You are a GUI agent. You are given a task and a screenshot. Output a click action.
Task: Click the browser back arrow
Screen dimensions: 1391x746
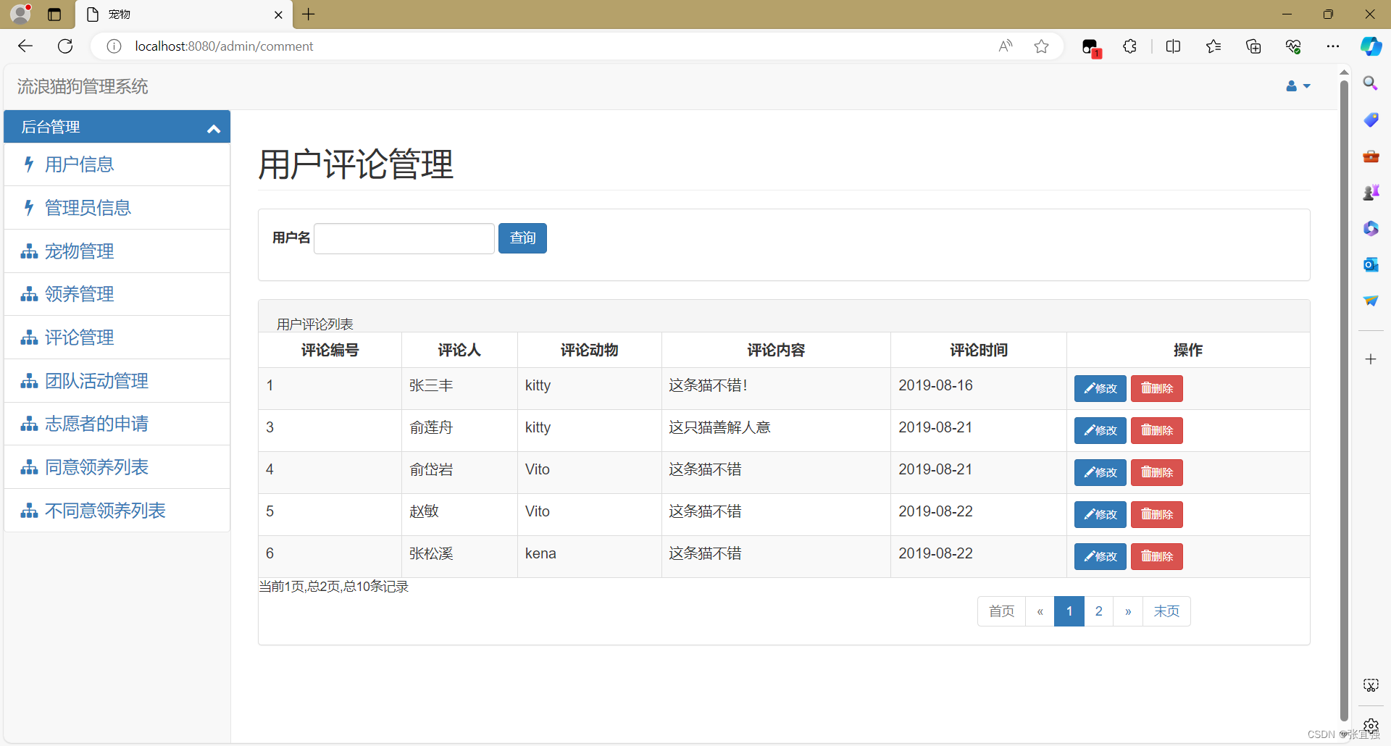[x=25, y=46]
